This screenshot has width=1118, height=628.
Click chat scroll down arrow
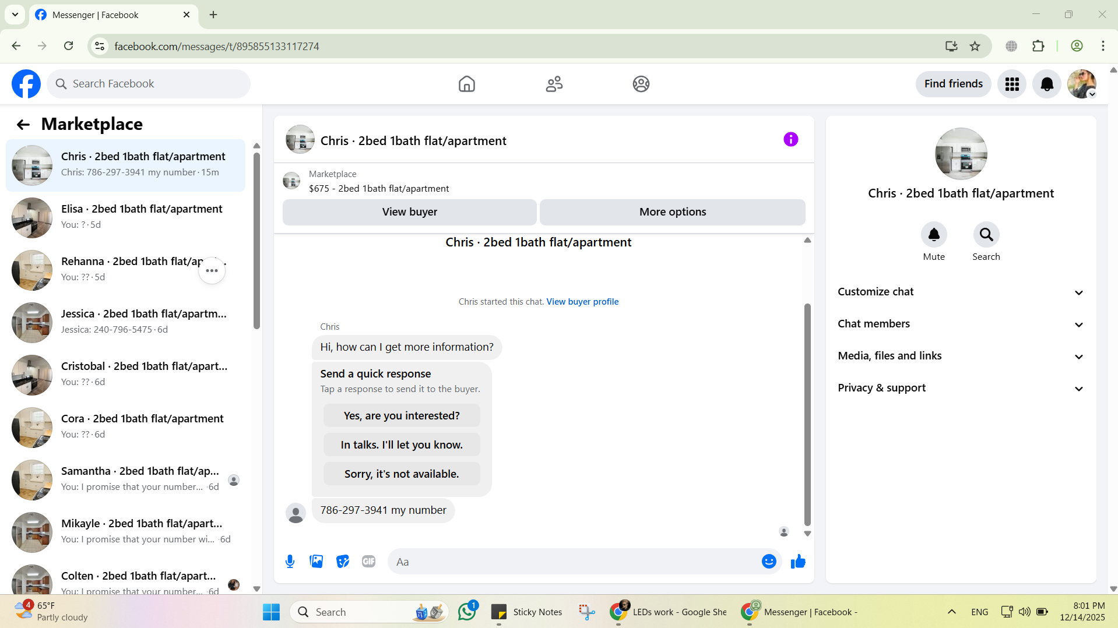coord(807,534)
